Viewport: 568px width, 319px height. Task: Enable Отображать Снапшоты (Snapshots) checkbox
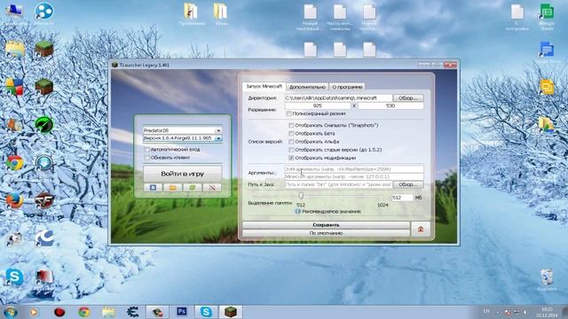click(x=291, y=125)
